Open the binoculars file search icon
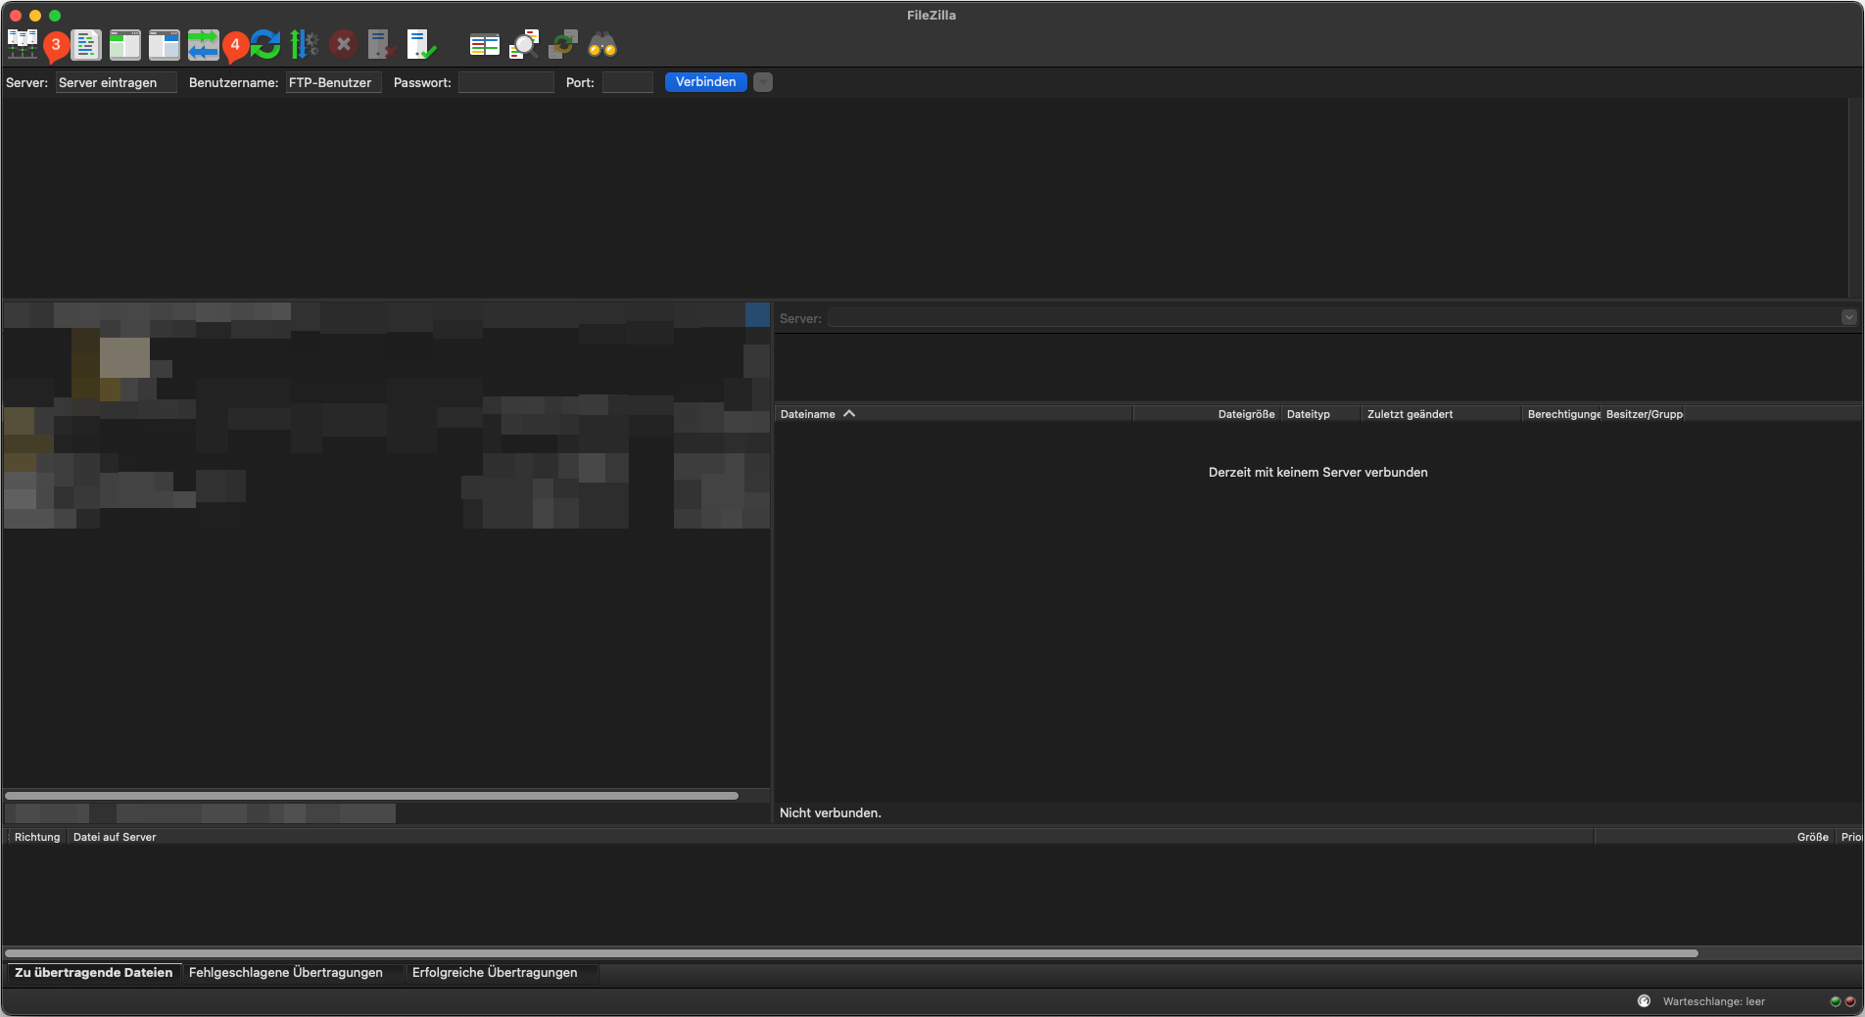This screenshot has width=1865, height=1017. 601,44
